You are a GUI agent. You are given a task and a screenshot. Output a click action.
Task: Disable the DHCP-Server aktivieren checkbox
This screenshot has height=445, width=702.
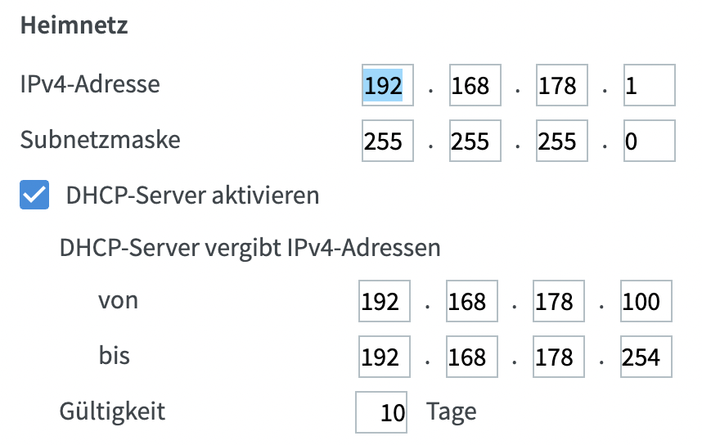[34, 195]
